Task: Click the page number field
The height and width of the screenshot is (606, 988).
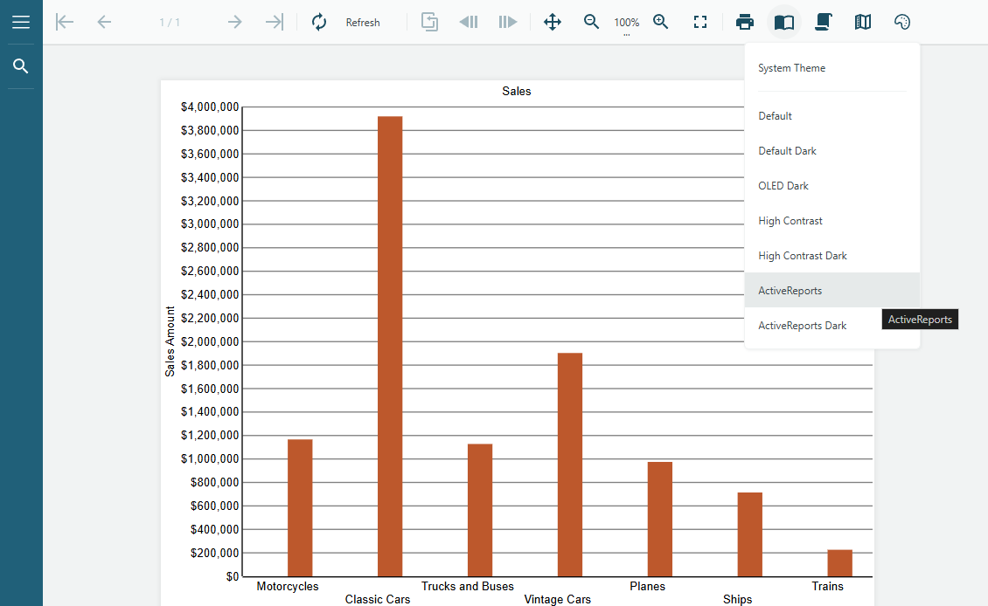Action: point(170,22)
